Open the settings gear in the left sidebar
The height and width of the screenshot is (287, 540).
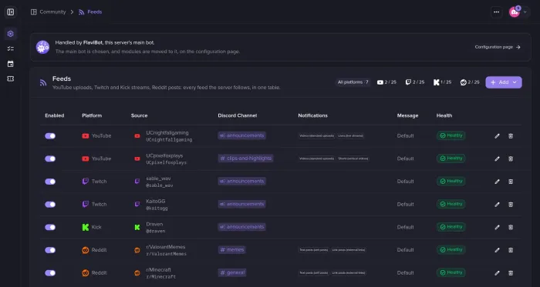(x=11, y=34)
